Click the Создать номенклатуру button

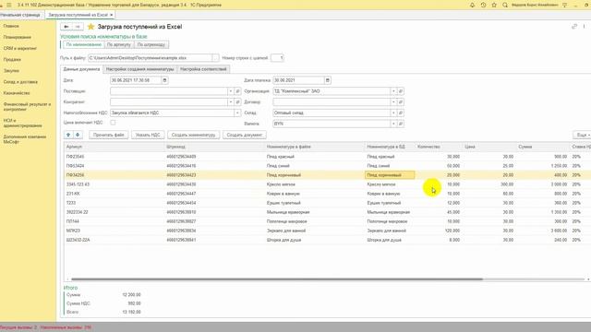pyautogui.click(x=193, y=135)
